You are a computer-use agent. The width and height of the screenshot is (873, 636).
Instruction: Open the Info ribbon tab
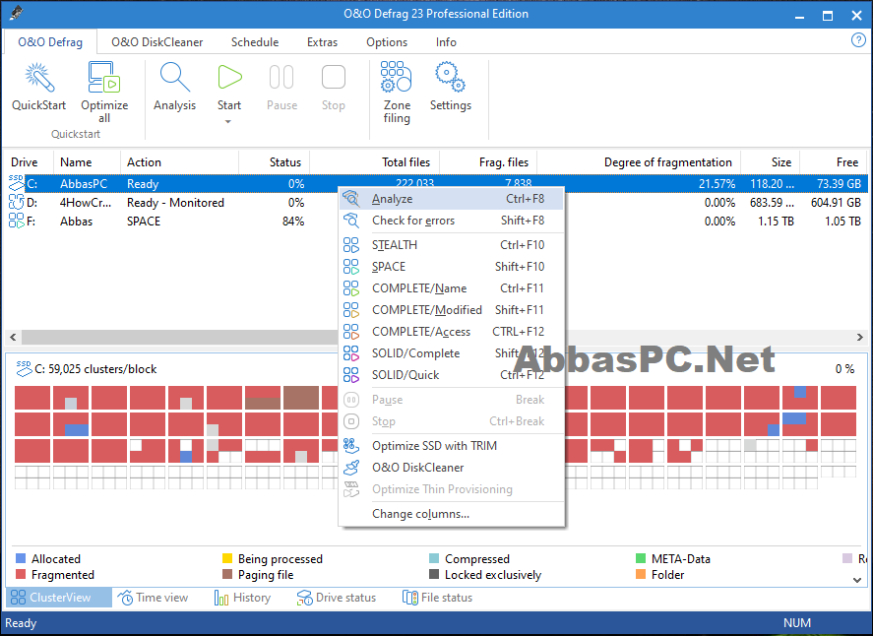[x=446, y=42]
